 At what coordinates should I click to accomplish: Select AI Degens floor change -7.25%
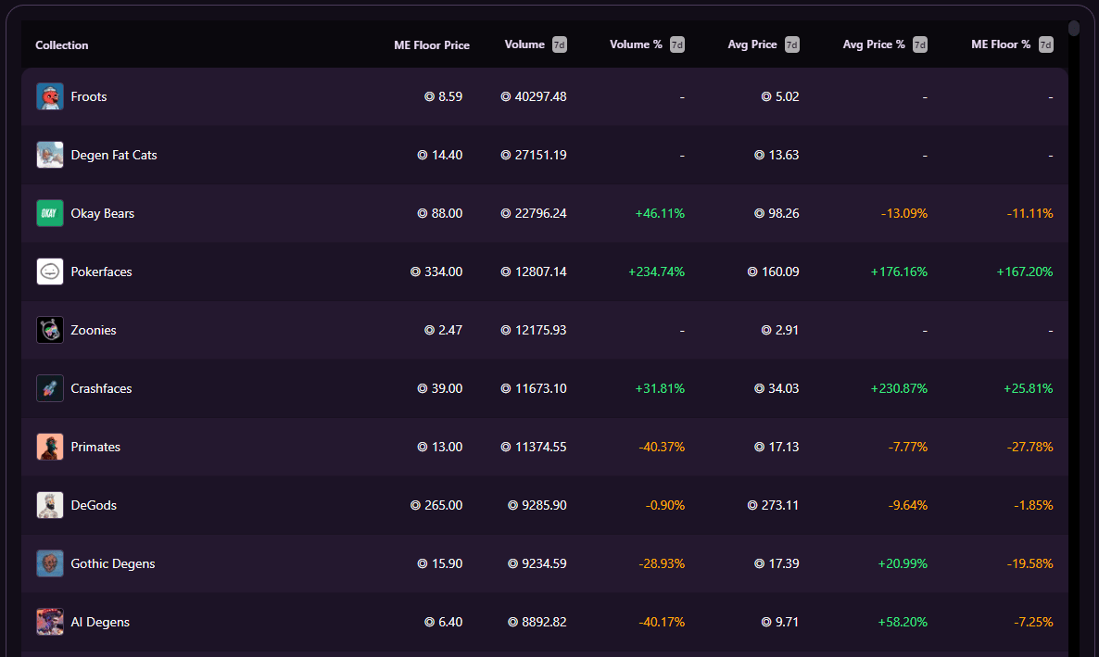click(x=1033, y=622)
